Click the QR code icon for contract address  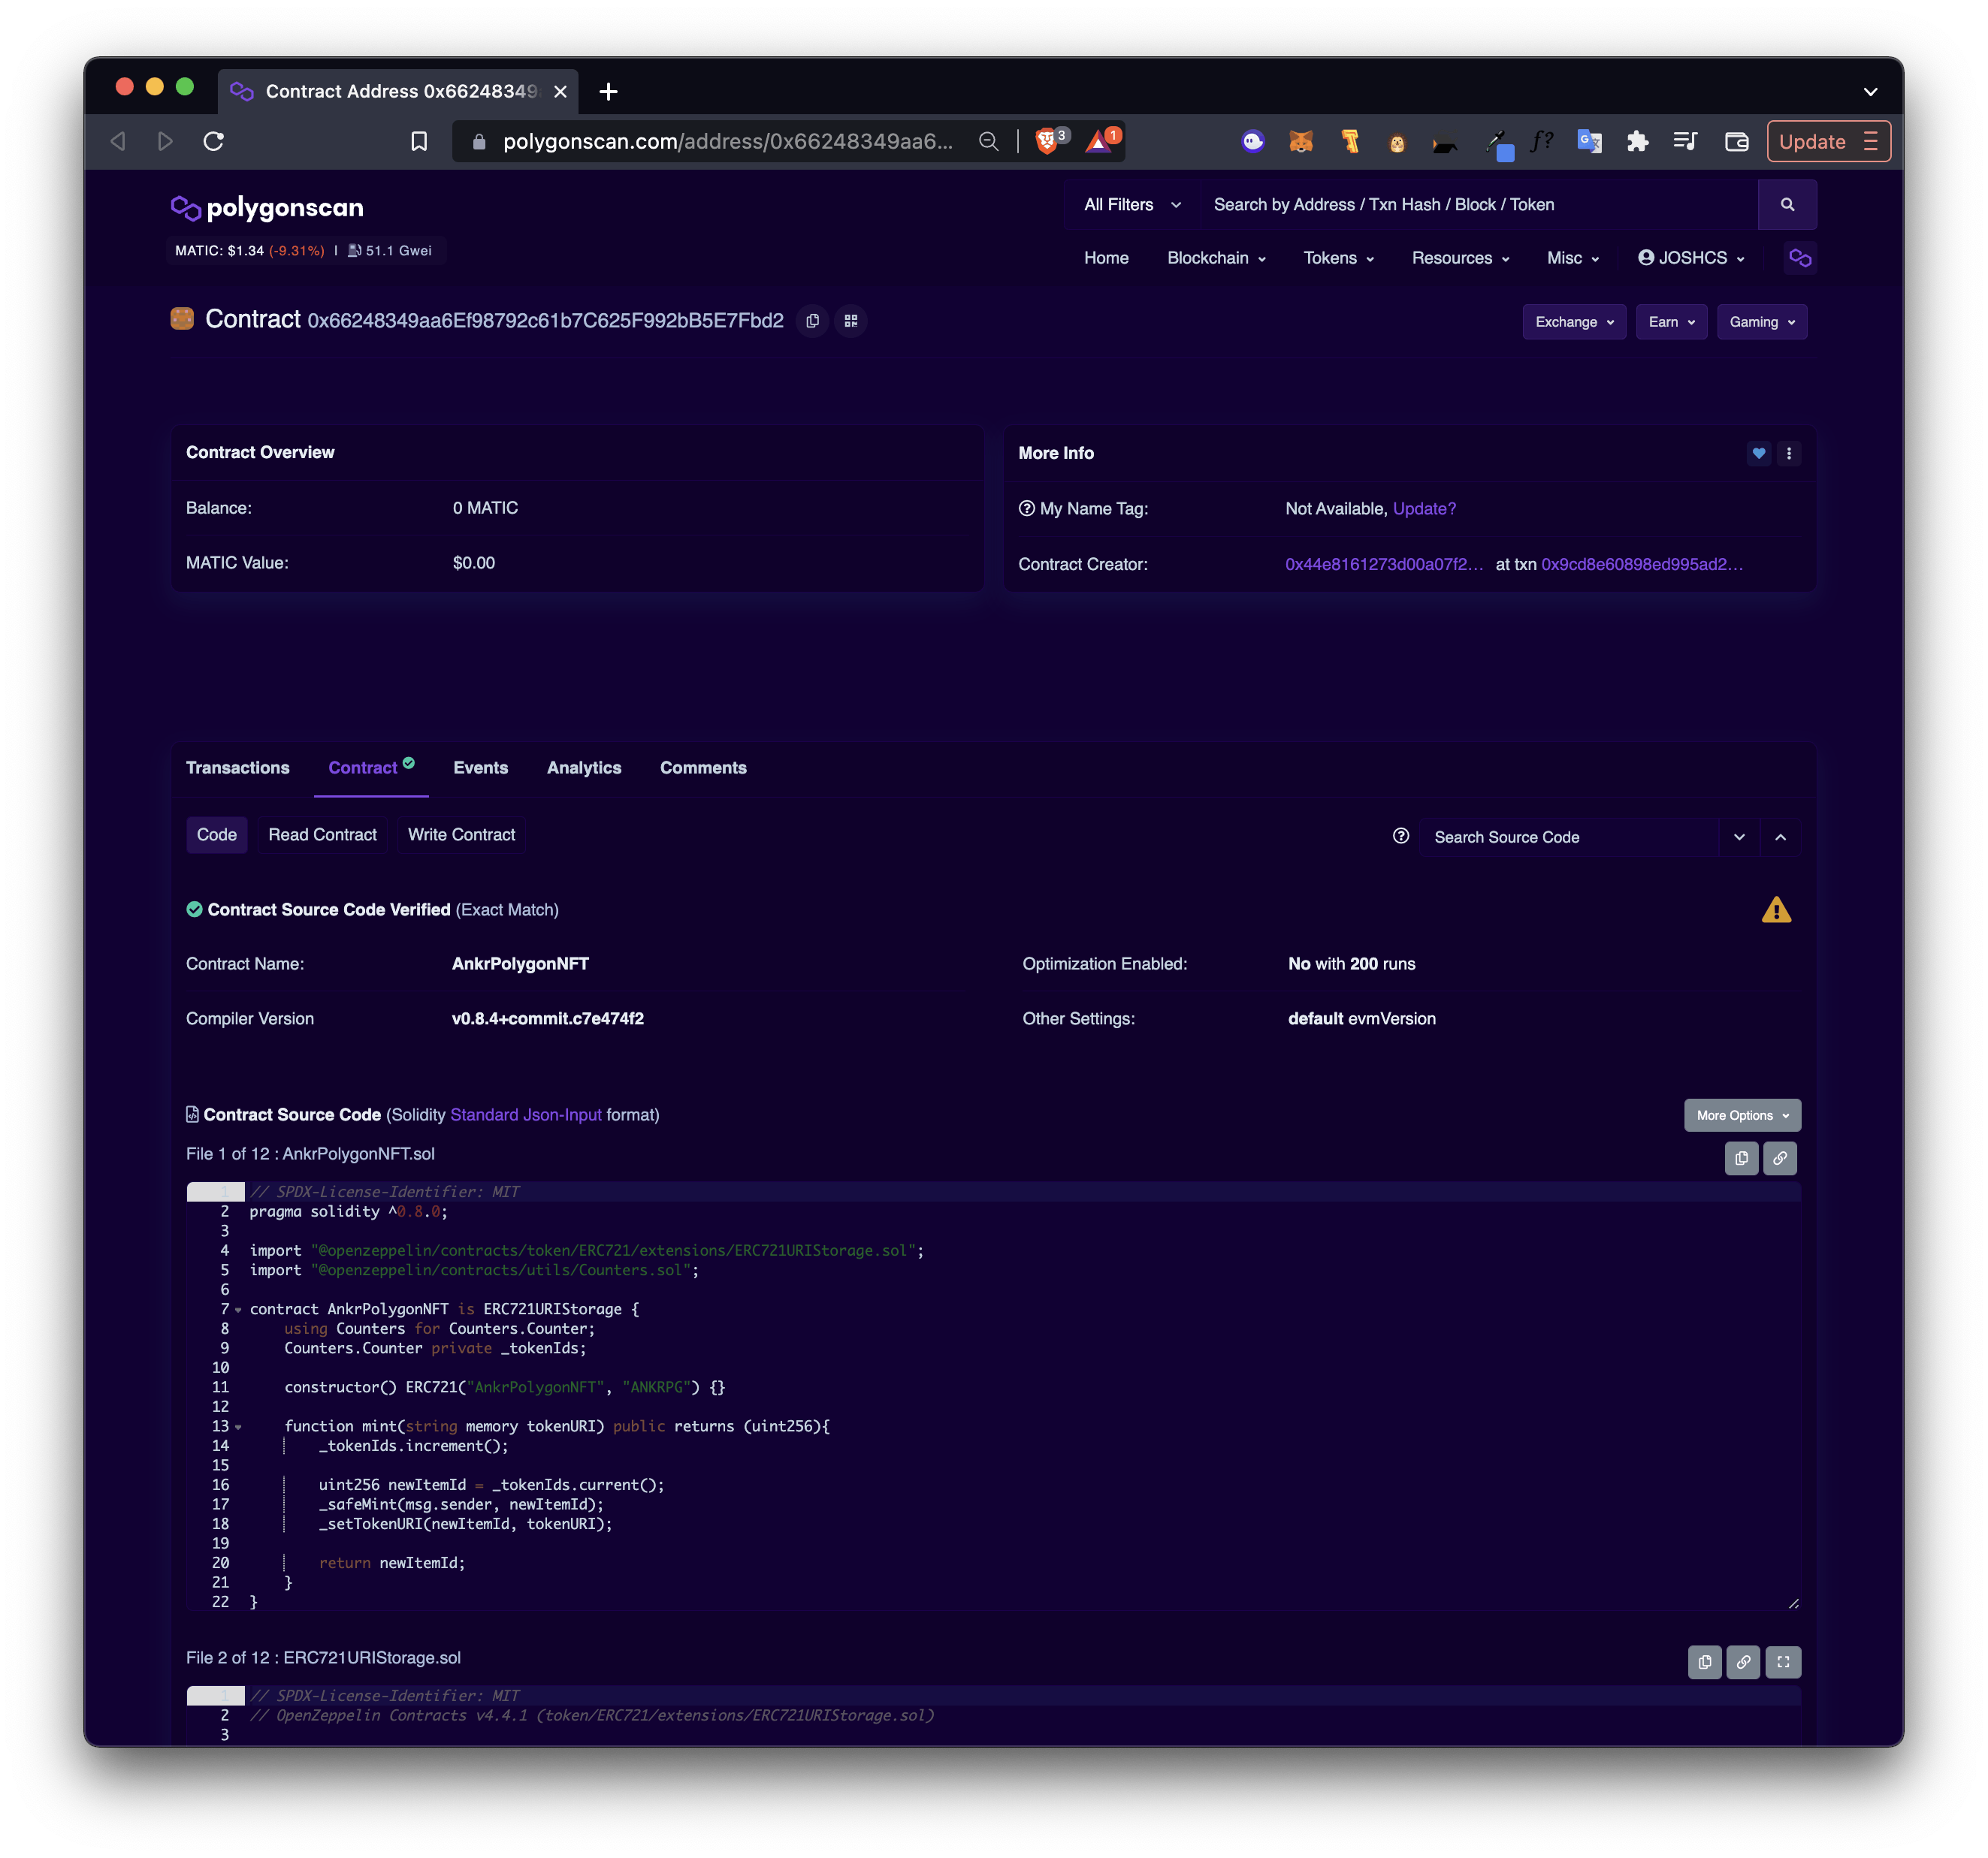pyautogui.click(x=854, y=320)
